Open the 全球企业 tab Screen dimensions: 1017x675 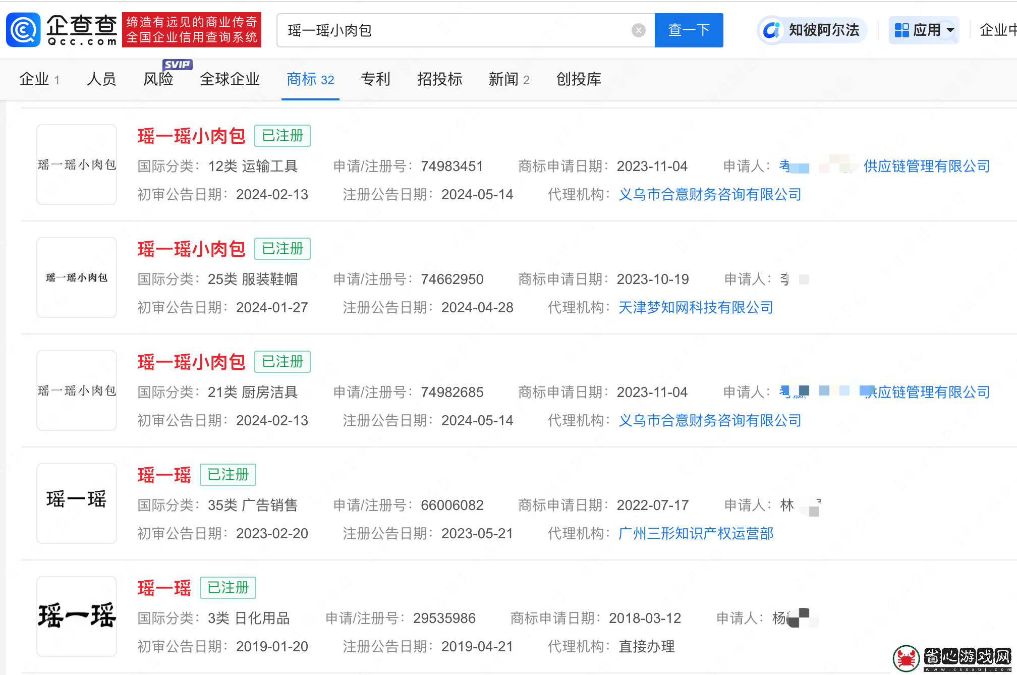(230, 79)
